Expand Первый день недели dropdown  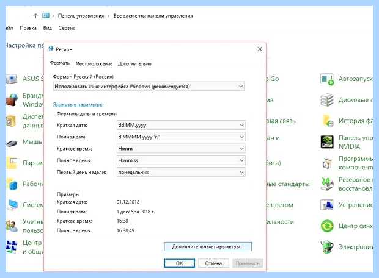(x=181, y=172)
